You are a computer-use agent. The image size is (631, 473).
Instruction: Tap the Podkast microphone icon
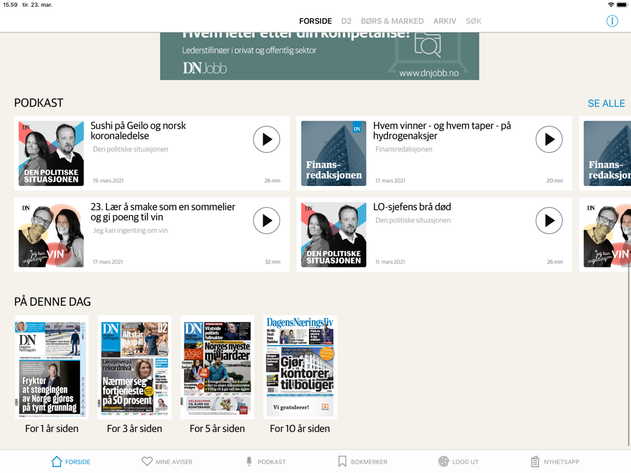point(249,462)
